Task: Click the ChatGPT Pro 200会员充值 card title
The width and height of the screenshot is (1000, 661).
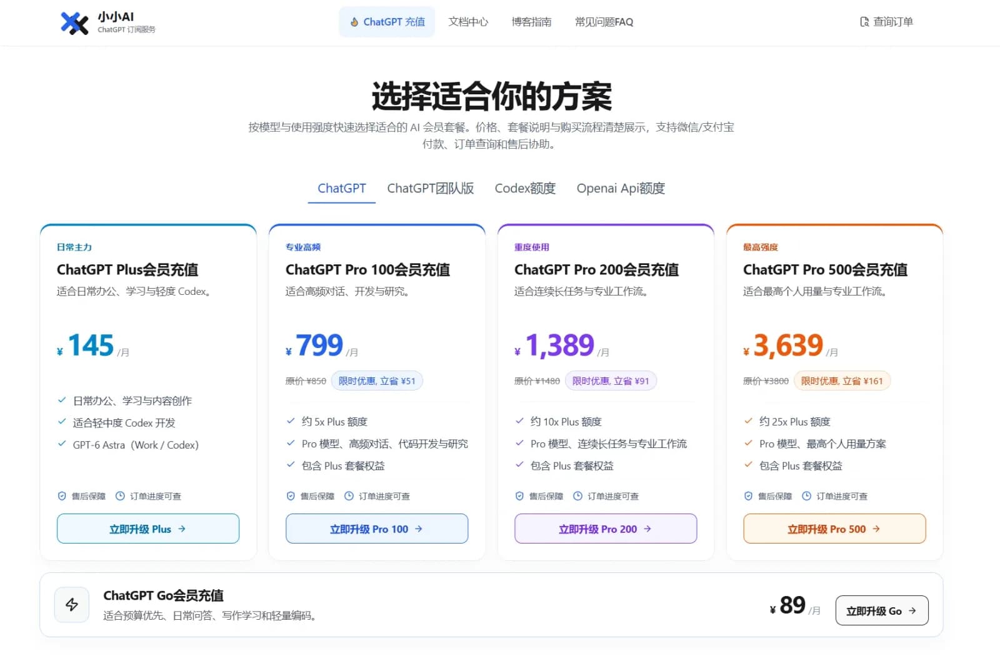Action: point(596,270)
